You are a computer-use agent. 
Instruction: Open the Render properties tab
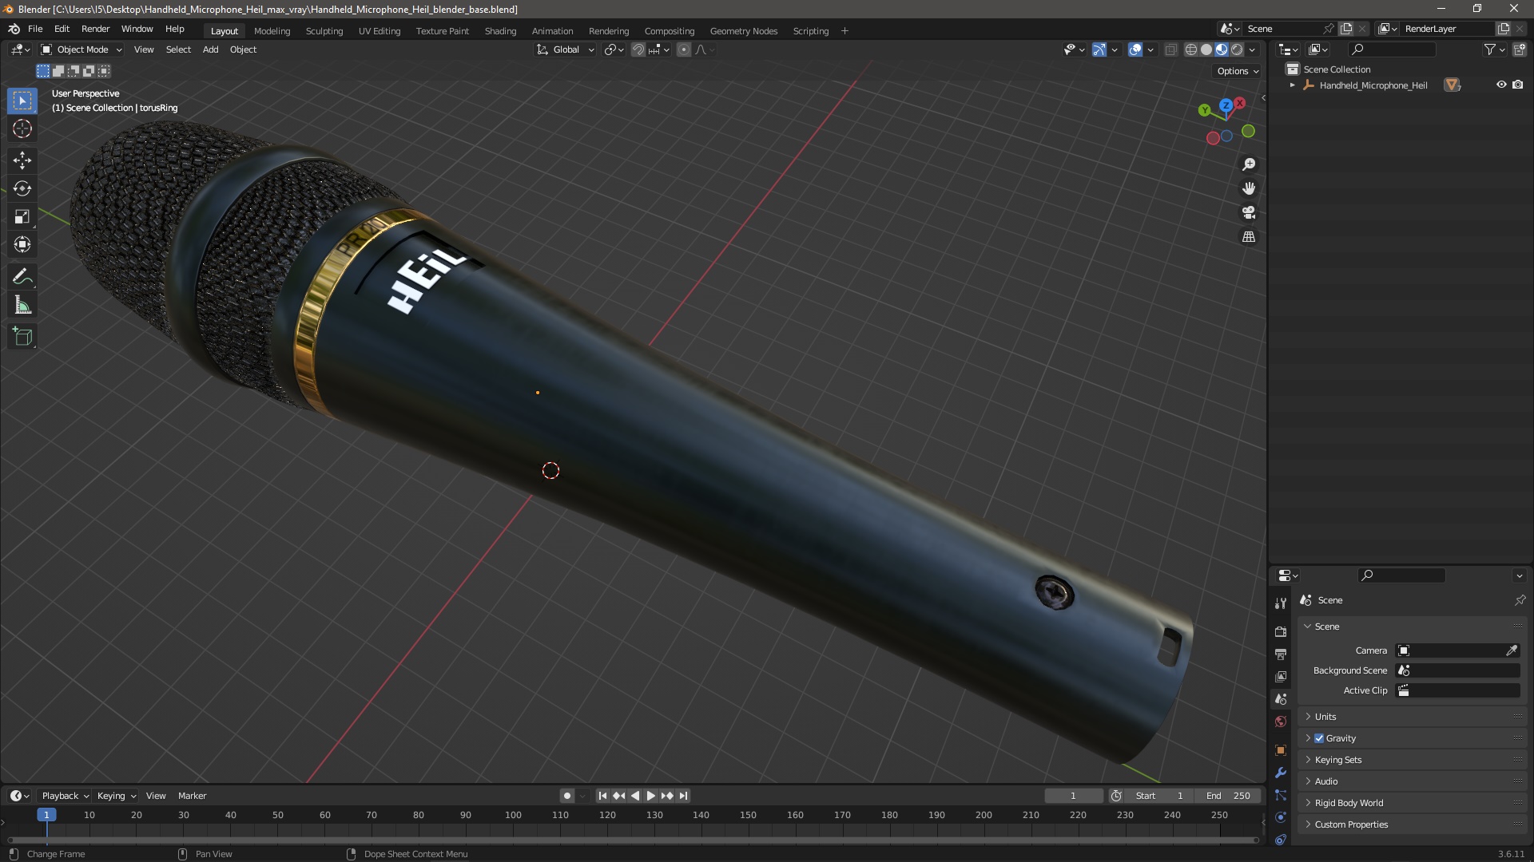1281,631
